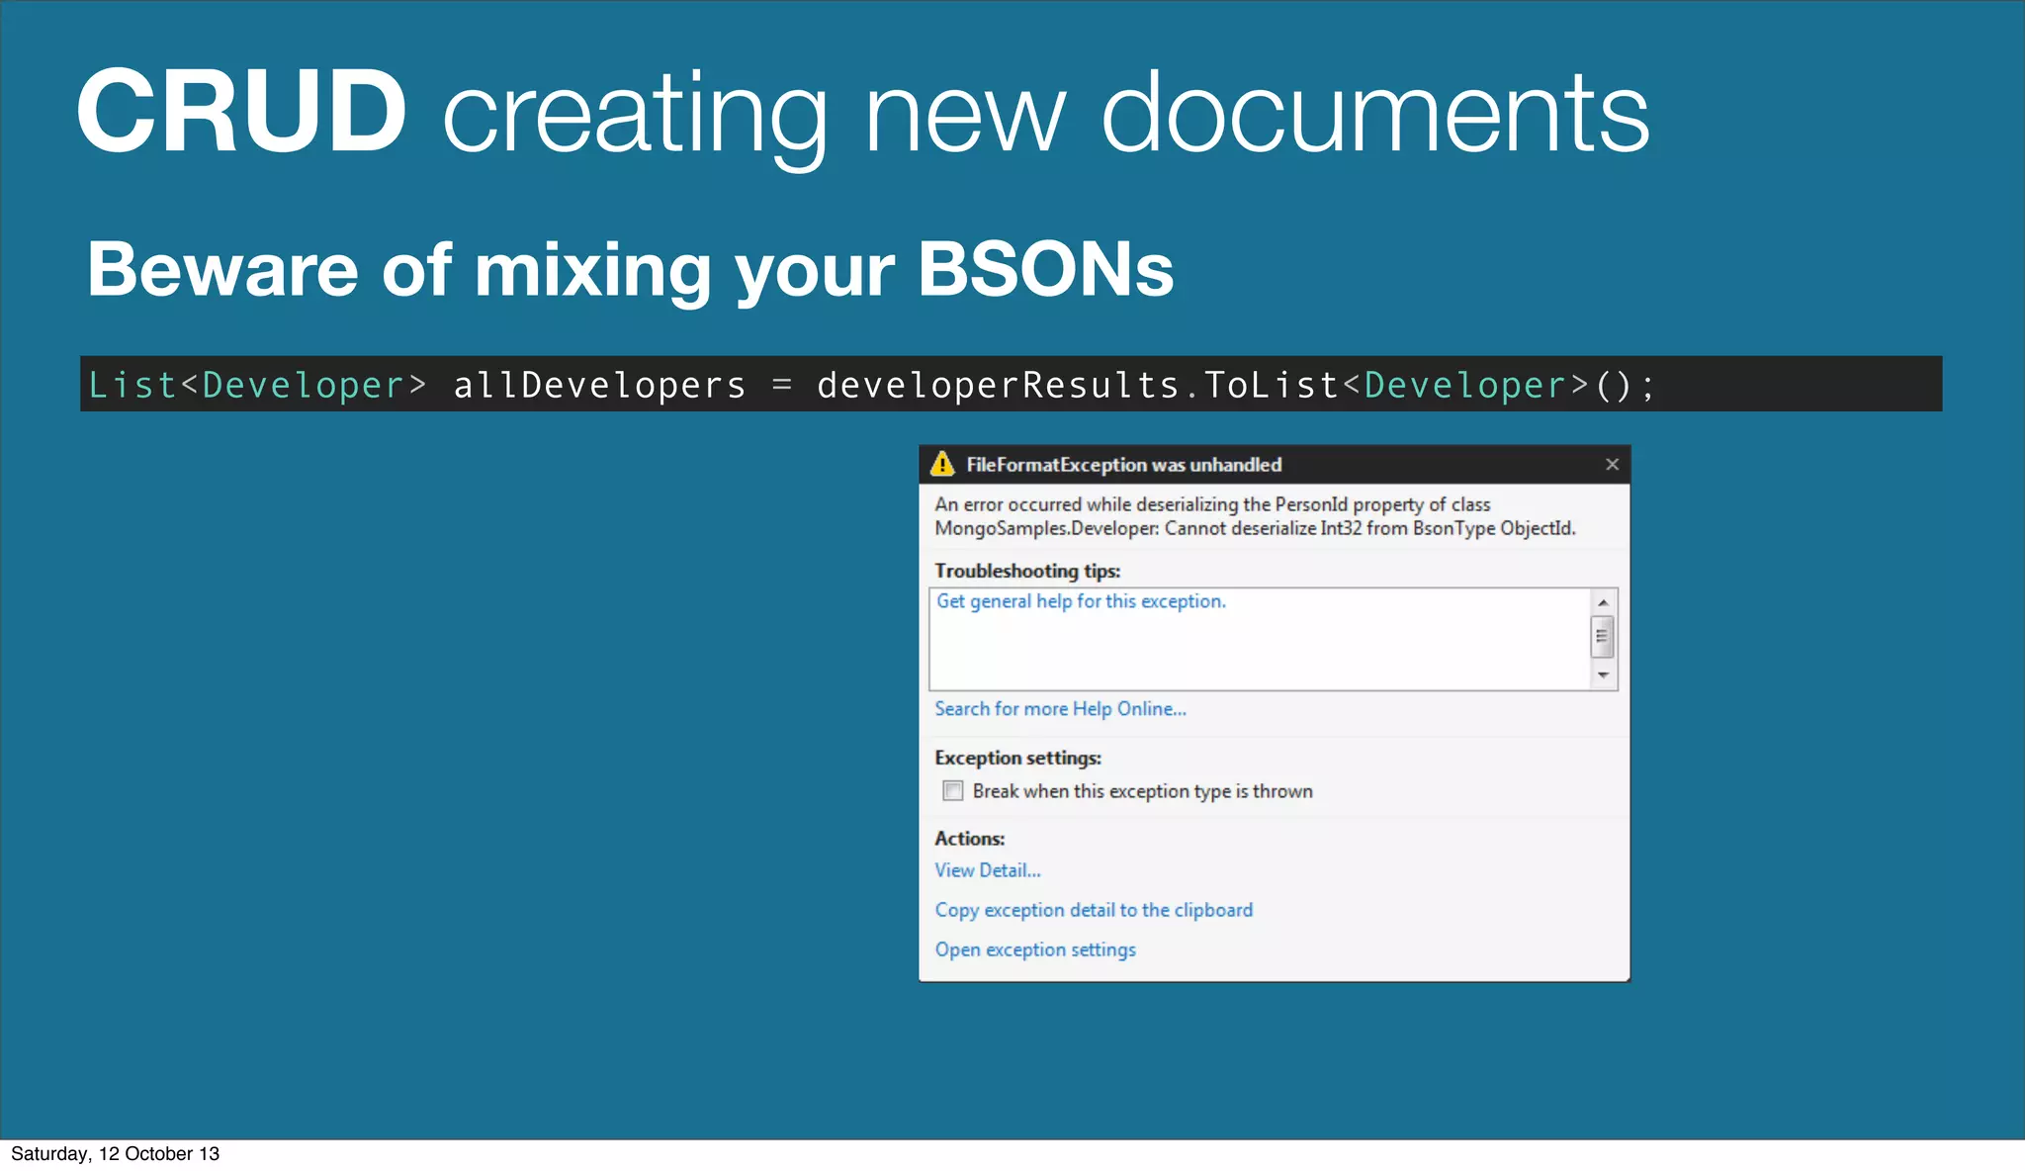
Task: Enable Break when this exception type is thrown
Action: [952, 791]
